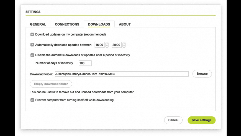This screenshot has width=241, height=136.
Task: Click the Browse button
Action: [x=202, y=74]
